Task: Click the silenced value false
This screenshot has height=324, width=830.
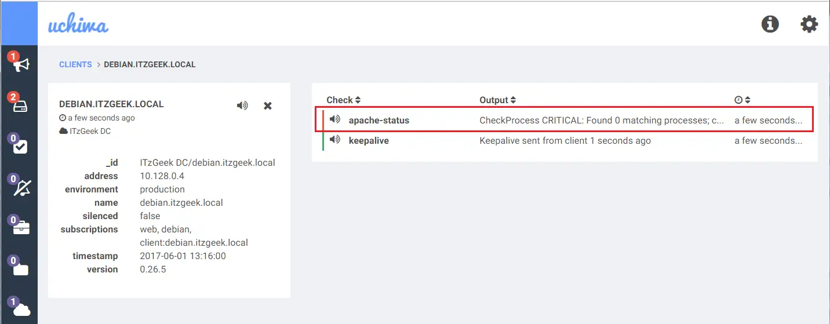Action: click(150, 216)
